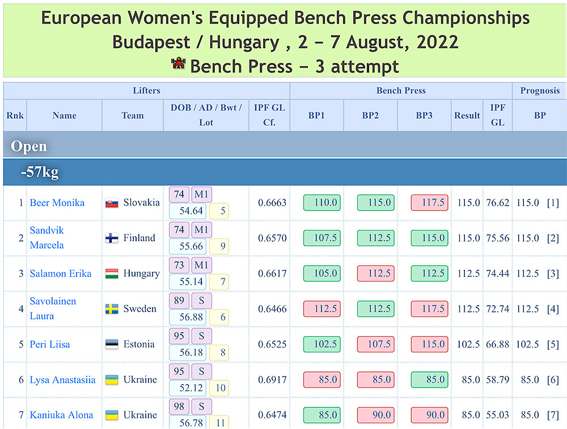
Task: Click the Prognosis BP column header
Action: tap(540, 115)
